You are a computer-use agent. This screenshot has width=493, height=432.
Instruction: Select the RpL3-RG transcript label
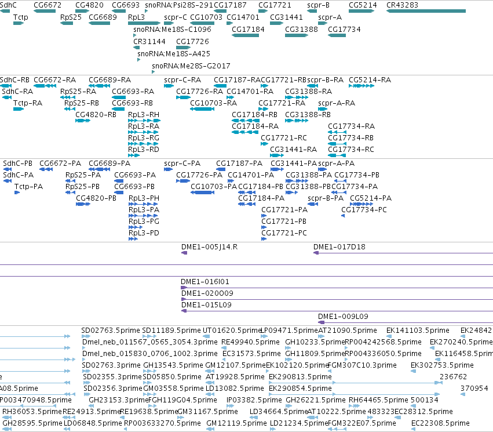(144, 138)
